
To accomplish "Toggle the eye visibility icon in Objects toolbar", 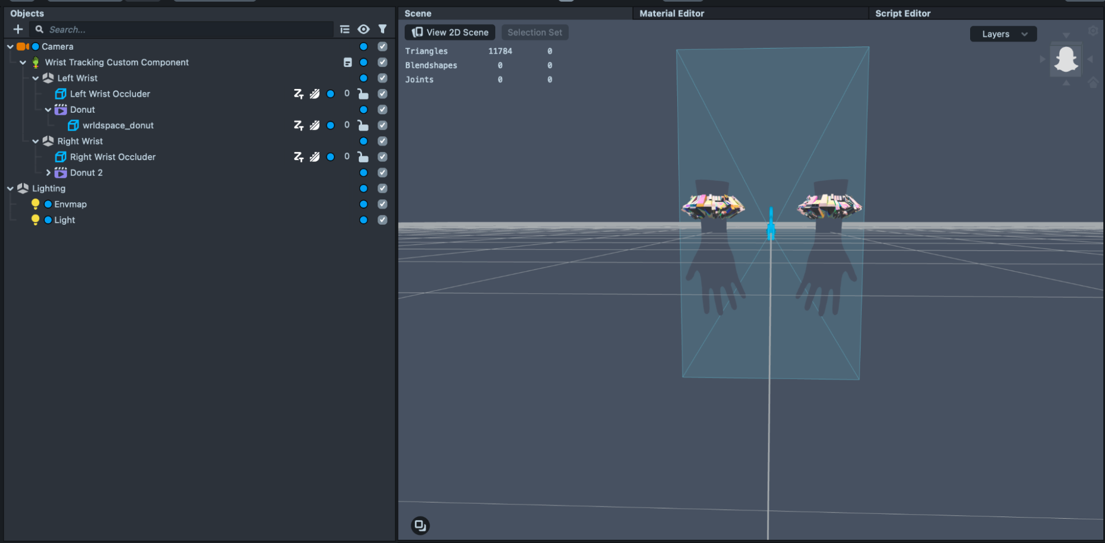I will point(364,29).
